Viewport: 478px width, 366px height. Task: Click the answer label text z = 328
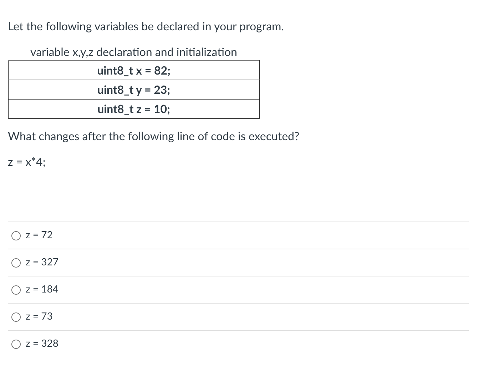(x=42, y=344)
